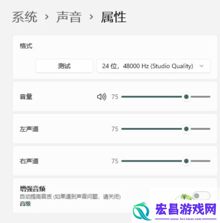
Task: Click the 音量 value 75
Action: 115,97
